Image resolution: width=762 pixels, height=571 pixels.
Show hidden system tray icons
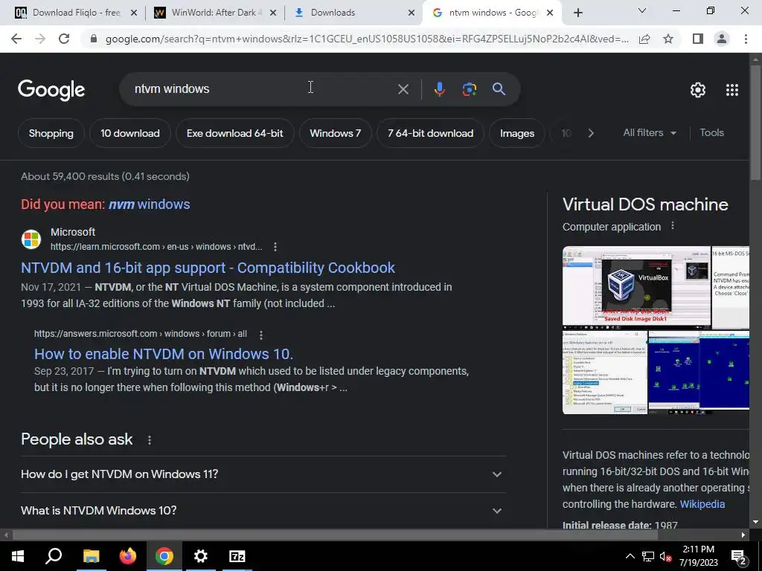tap(630, 556)
